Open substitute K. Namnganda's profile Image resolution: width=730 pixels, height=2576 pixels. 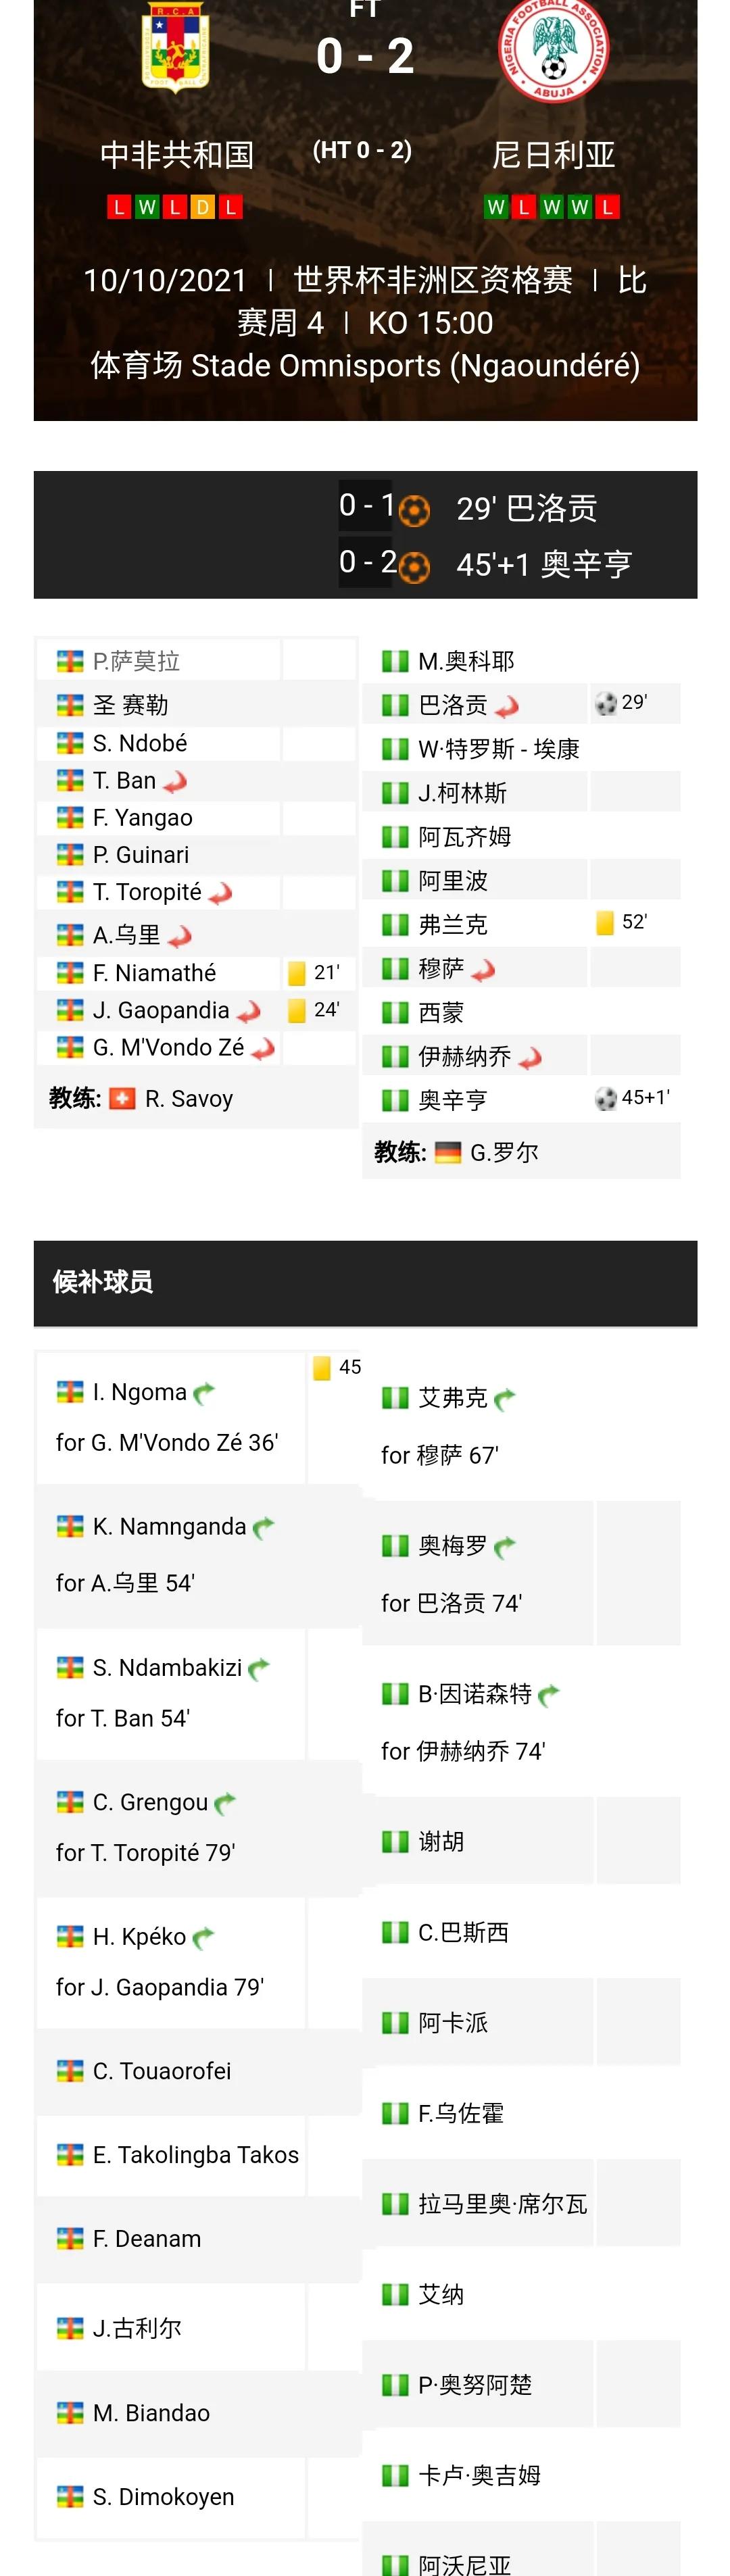[169, 1527]
